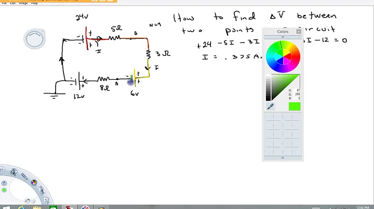Close the Colors panel
Screen dimensions: 374x209
coord(299,32)
